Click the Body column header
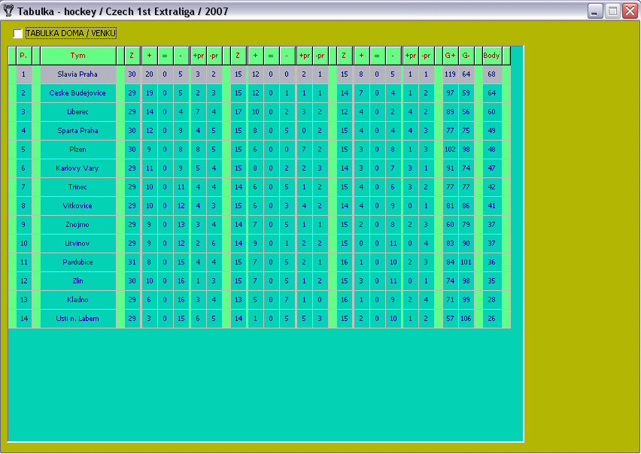This screenshot has width=641, height=454. tap(492, 56)
